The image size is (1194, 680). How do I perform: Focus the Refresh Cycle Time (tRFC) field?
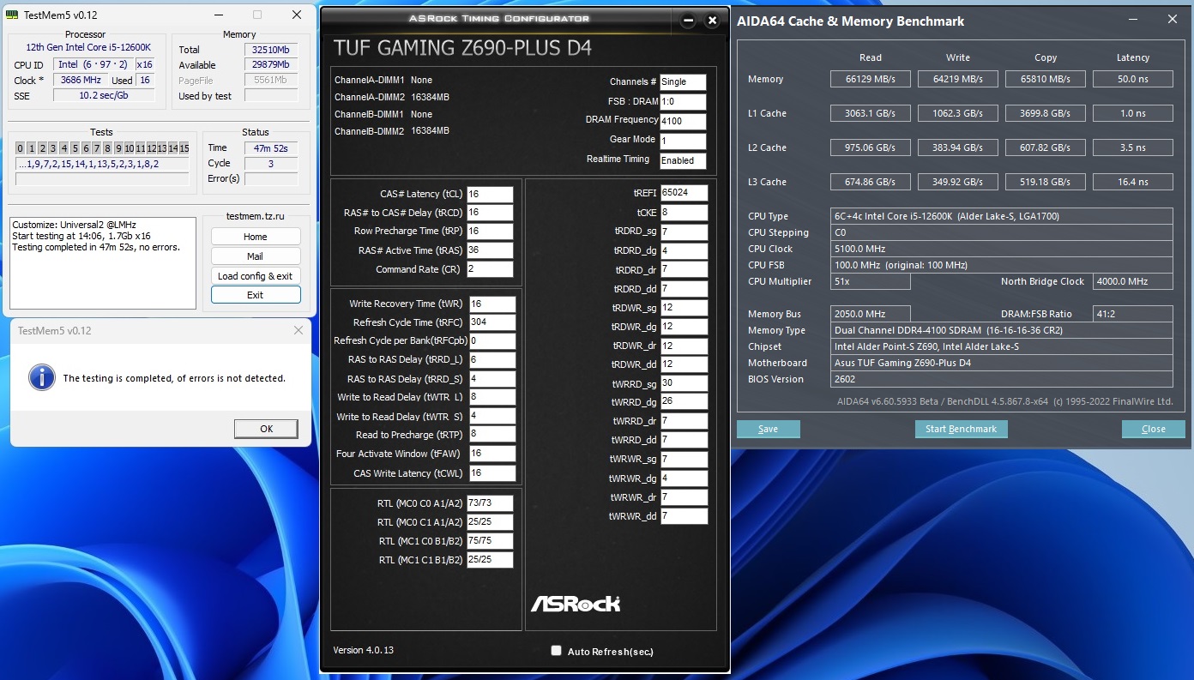pos(492,322)
